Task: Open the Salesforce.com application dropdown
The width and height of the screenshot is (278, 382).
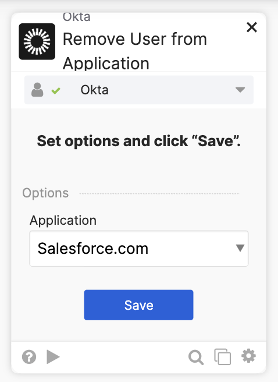Action: (x=139, y=249)
